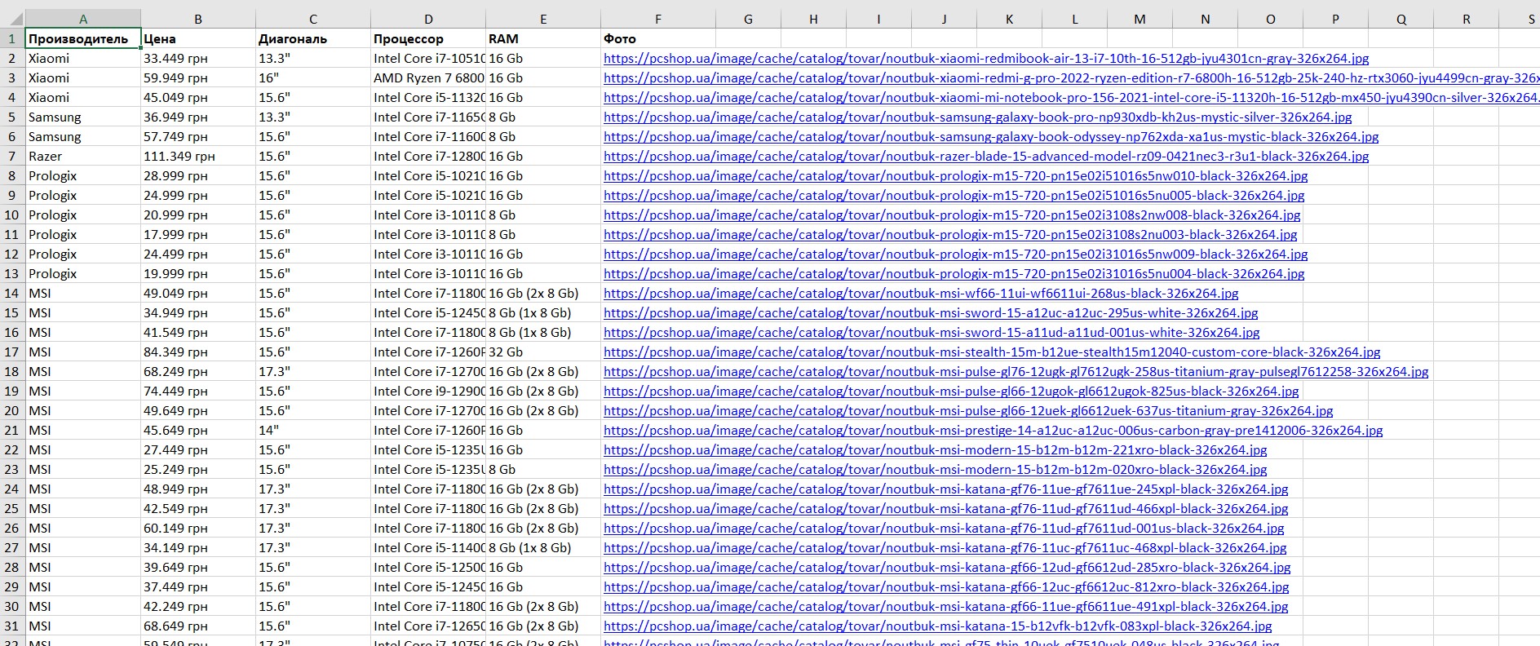Click the Процессор header cell

pos(428,38)
